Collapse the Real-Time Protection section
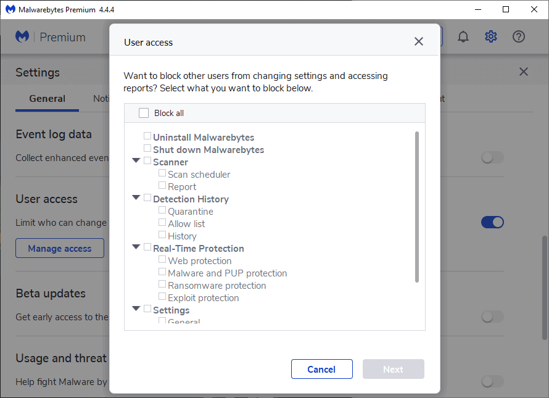549x398 pixels. pyautogui.click(x=136, y=247)
